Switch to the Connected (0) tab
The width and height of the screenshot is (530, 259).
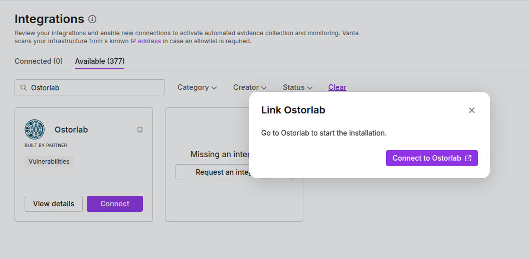coord(39,61)
